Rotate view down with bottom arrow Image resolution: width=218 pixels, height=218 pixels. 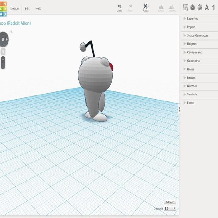click(3, 44)
